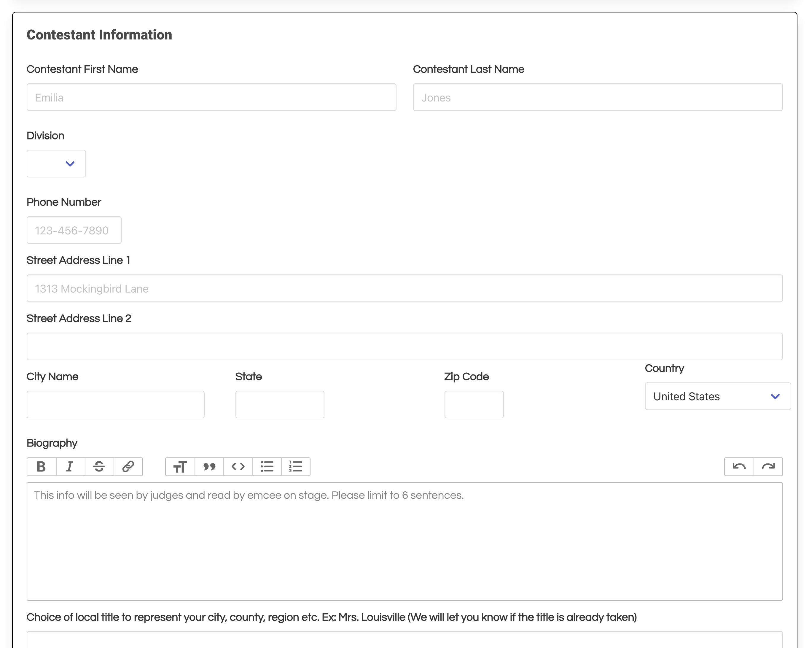Click the Contestant First Name field
This screenshot has width=809, height=648.
(x=211, y=98)
